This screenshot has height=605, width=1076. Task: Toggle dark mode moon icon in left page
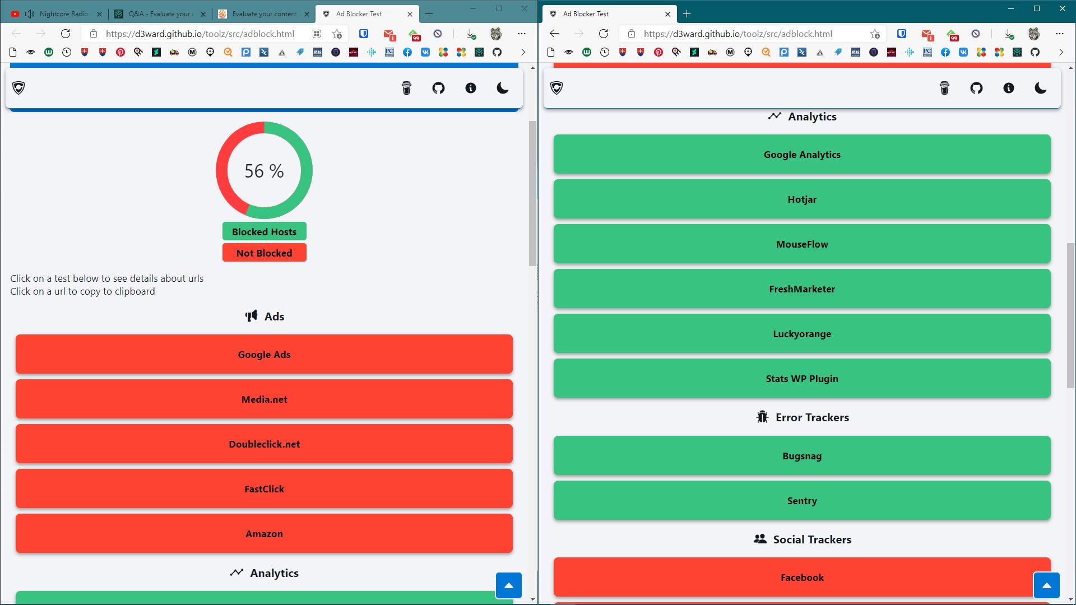click(503, 88)
